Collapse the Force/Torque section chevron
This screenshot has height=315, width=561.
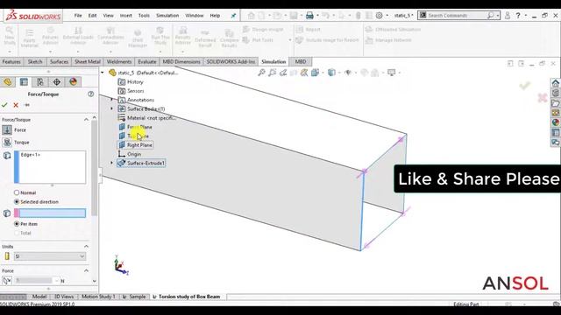pyautogui.click(x=86, y=120)
